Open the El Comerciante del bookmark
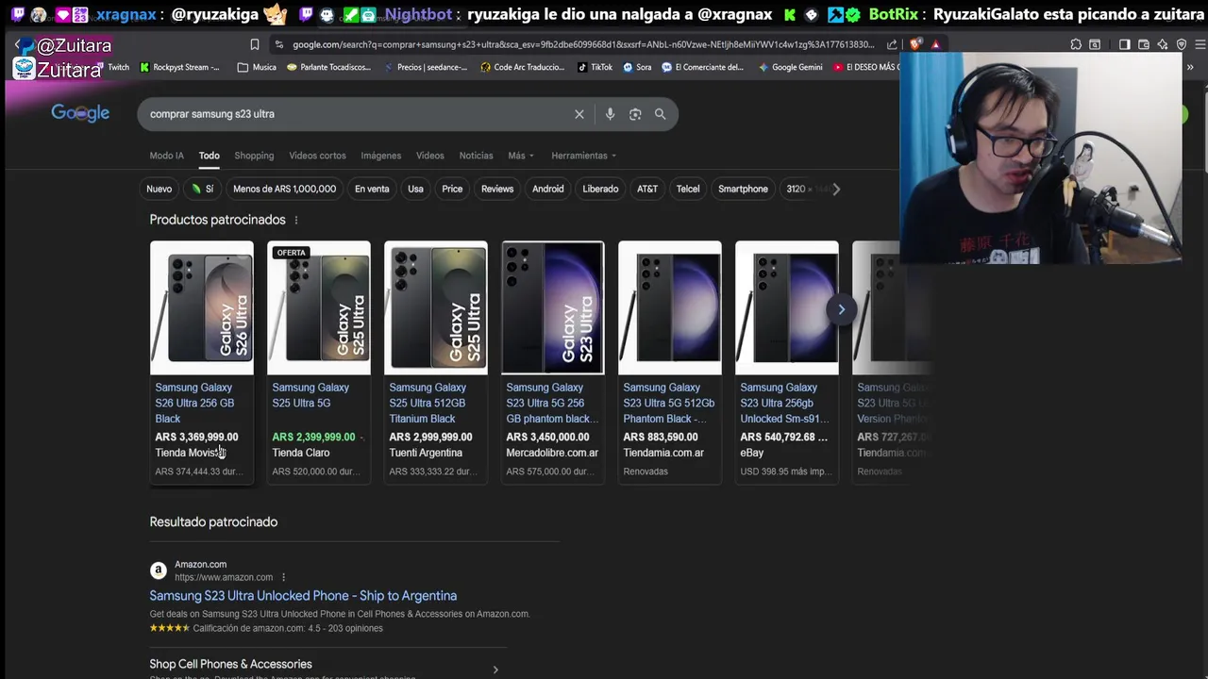1208x679 pixels. click(703, 67)
